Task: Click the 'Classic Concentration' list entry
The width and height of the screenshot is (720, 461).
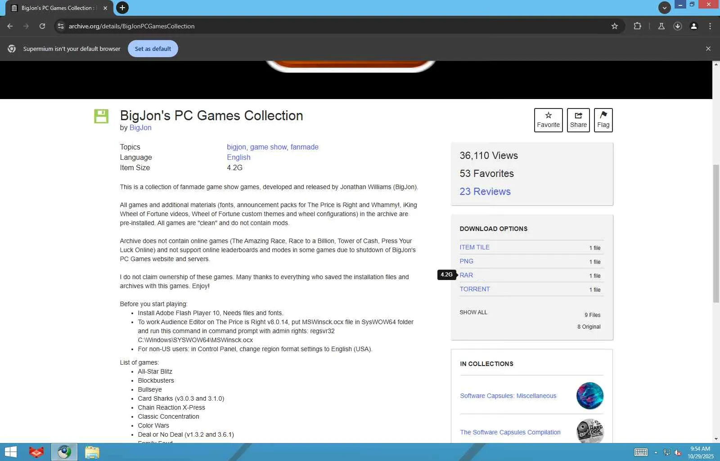Action: pyautogui.click(x=168, y=417)
